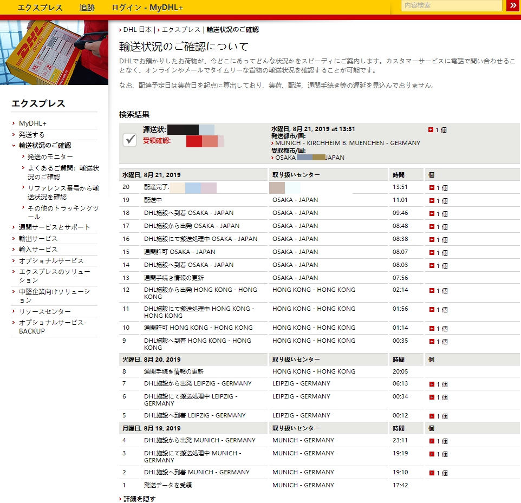The image size is (521, 503).
Task: Select MyDHL+ in the sidebar
Action: tap(32, 123)
